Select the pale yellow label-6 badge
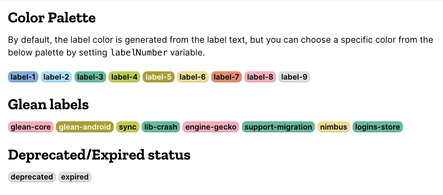443x195 pixels. (193, 77)
